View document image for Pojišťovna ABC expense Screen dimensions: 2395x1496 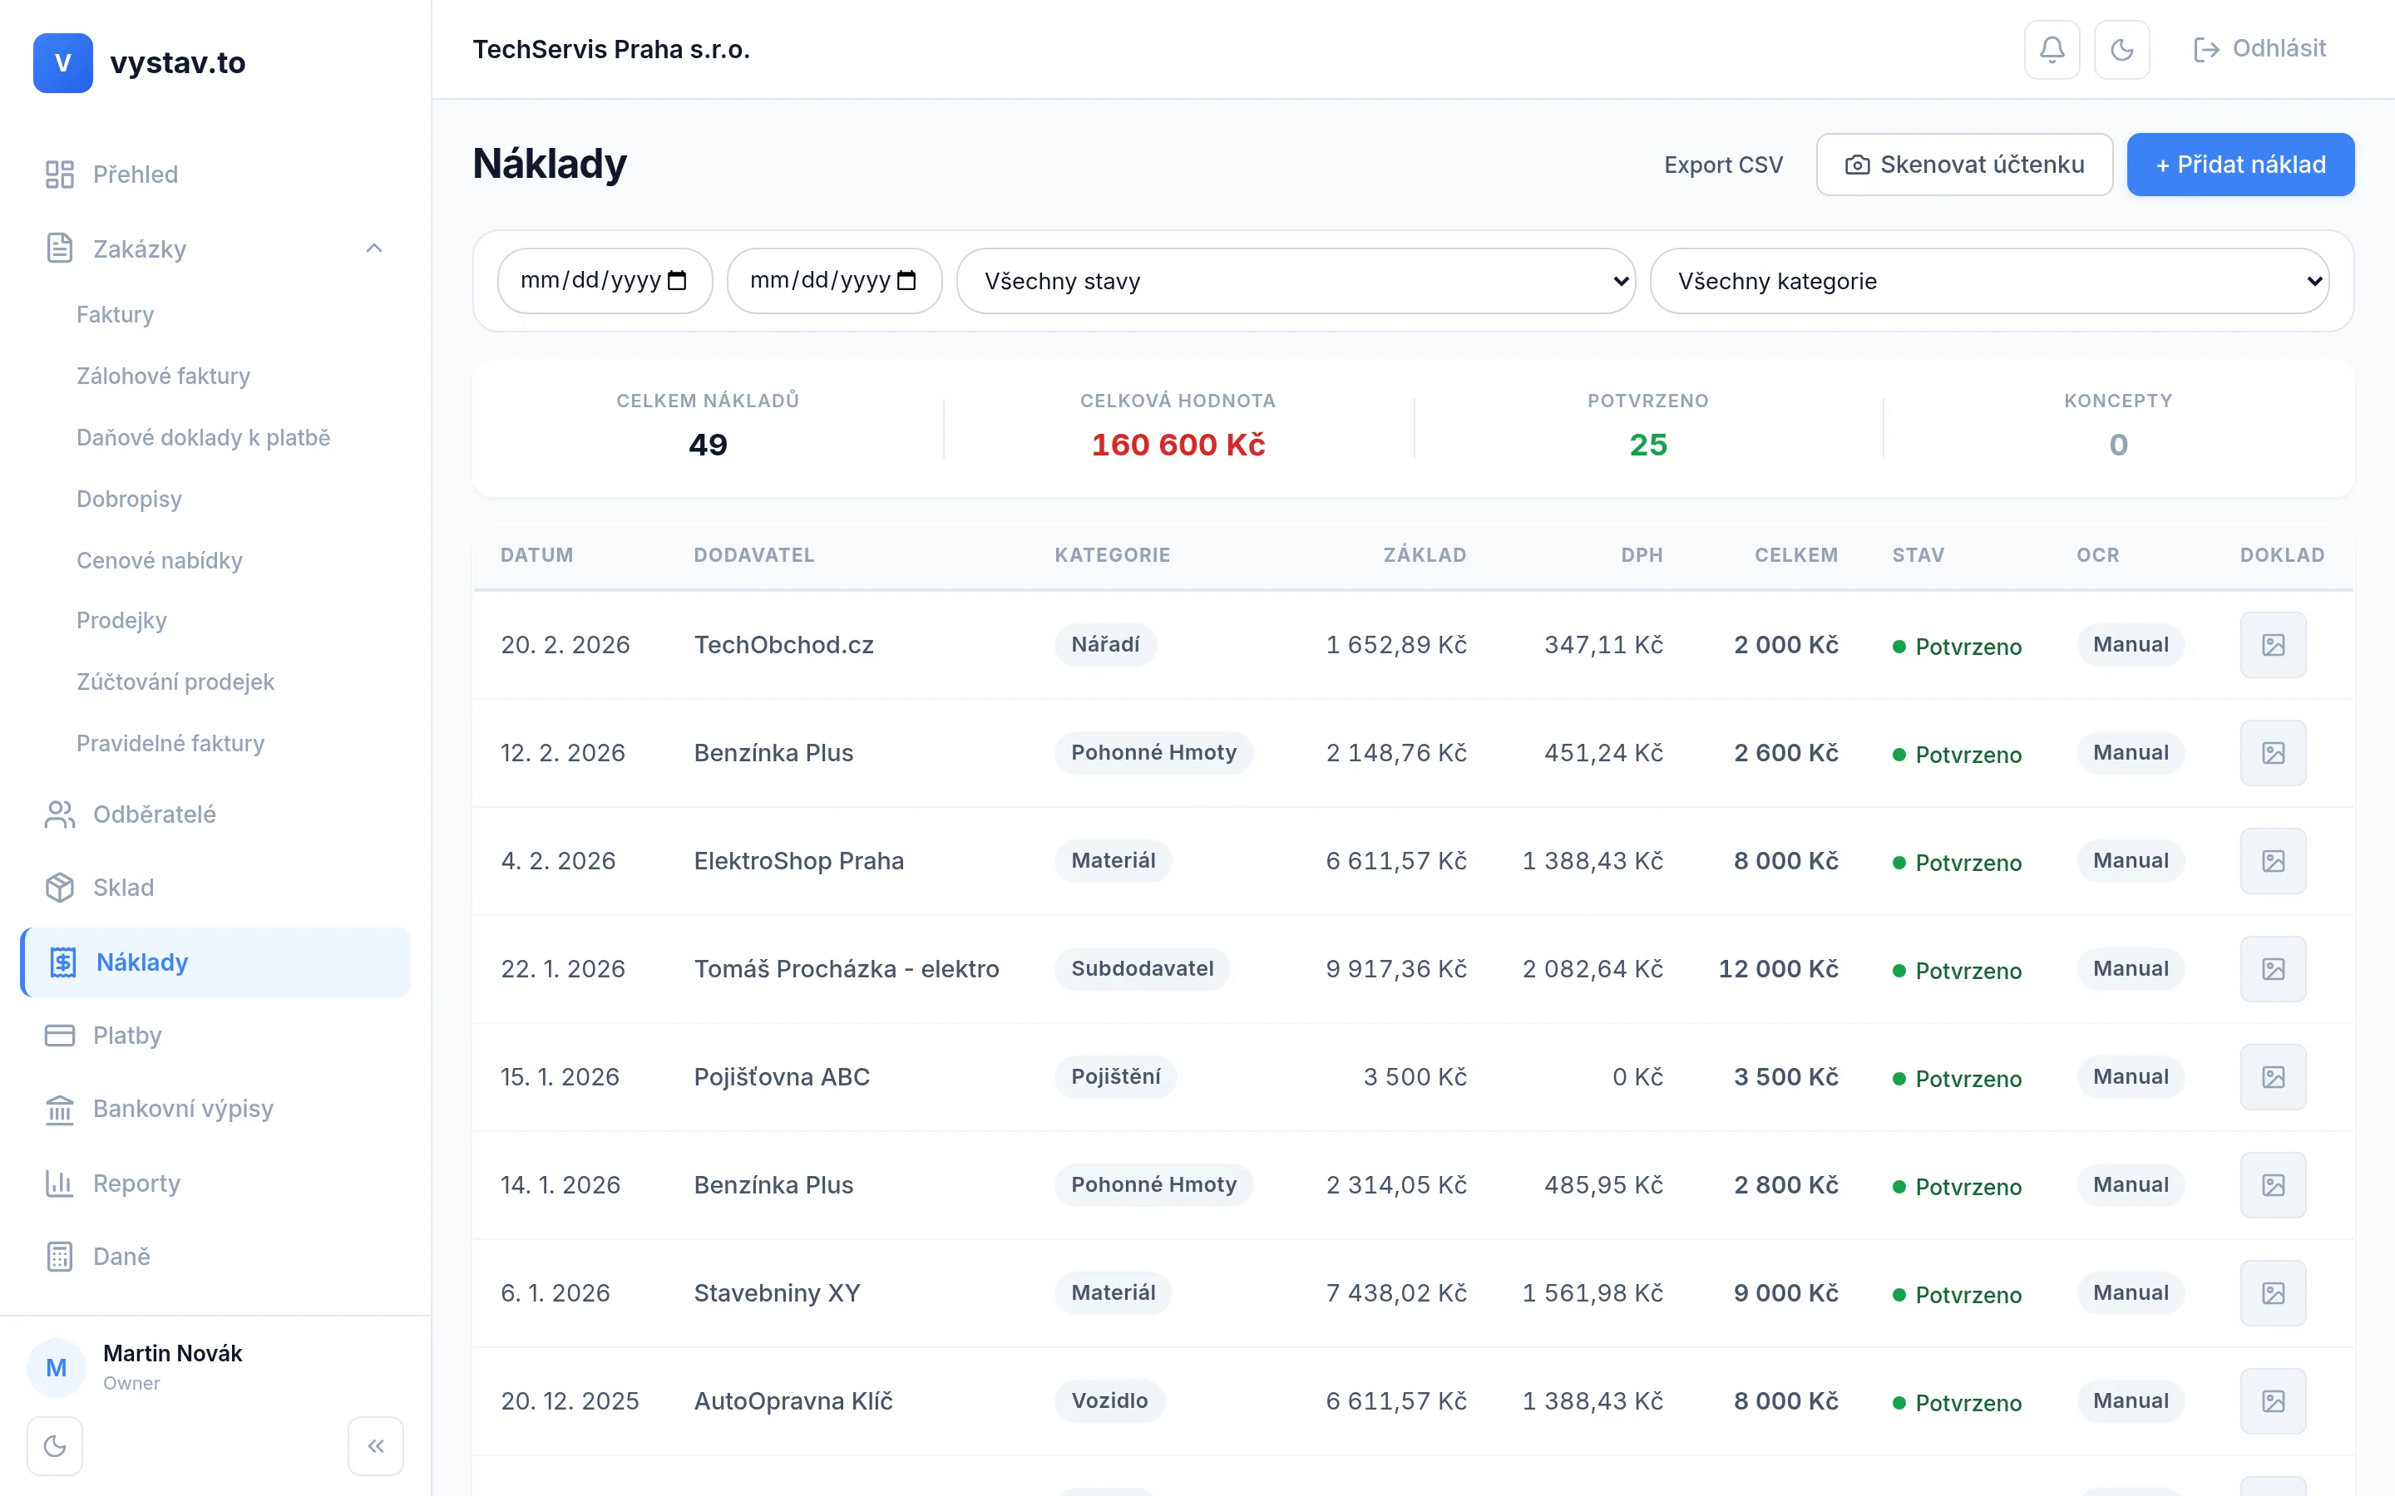coord(2272,1076)
